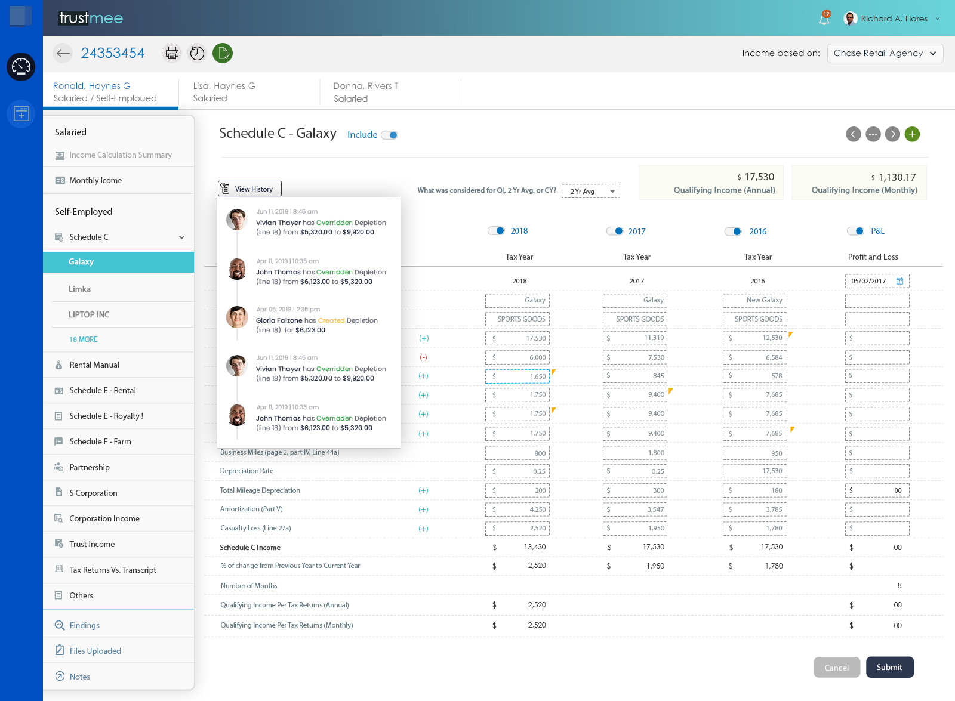Open Schedule F - Farm

pyautogui.click(x=118, y=441)
